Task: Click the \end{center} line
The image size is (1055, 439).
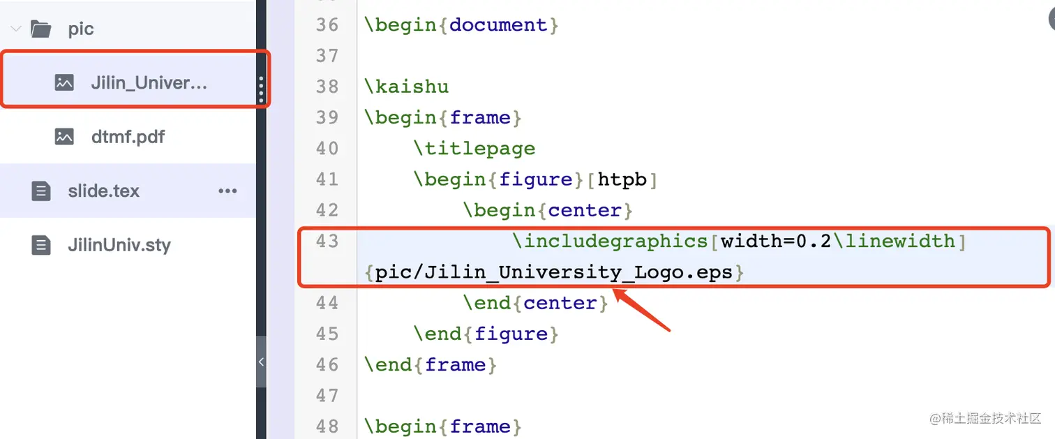Action: (535, 303)
